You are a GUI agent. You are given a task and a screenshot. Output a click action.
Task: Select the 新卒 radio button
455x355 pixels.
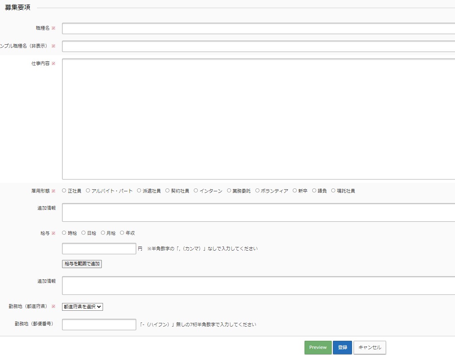[295, 190]
